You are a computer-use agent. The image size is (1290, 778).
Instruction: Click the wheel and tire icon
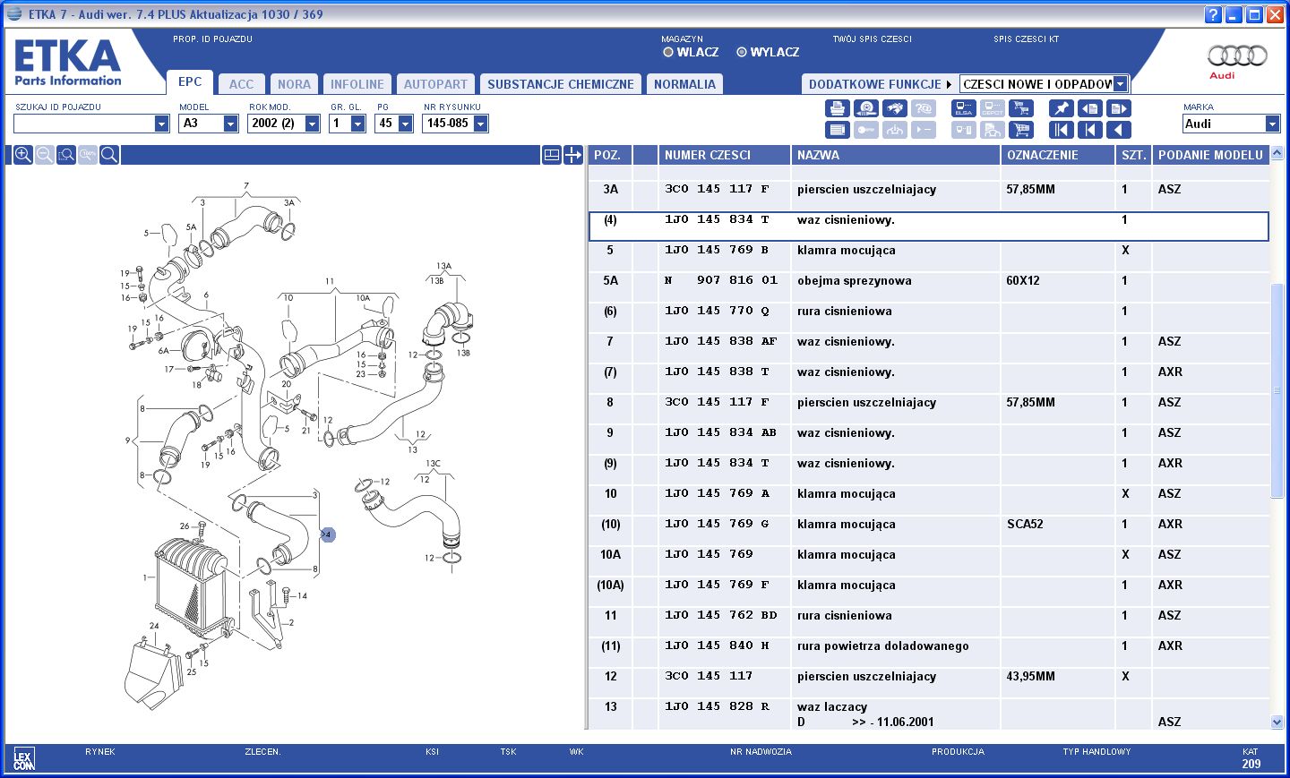click(865, 108)
